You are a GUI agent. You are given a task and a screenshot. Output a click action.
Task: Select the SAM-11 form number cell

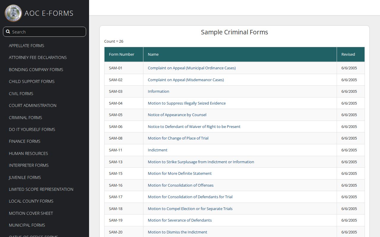click(x=124, y=150)
